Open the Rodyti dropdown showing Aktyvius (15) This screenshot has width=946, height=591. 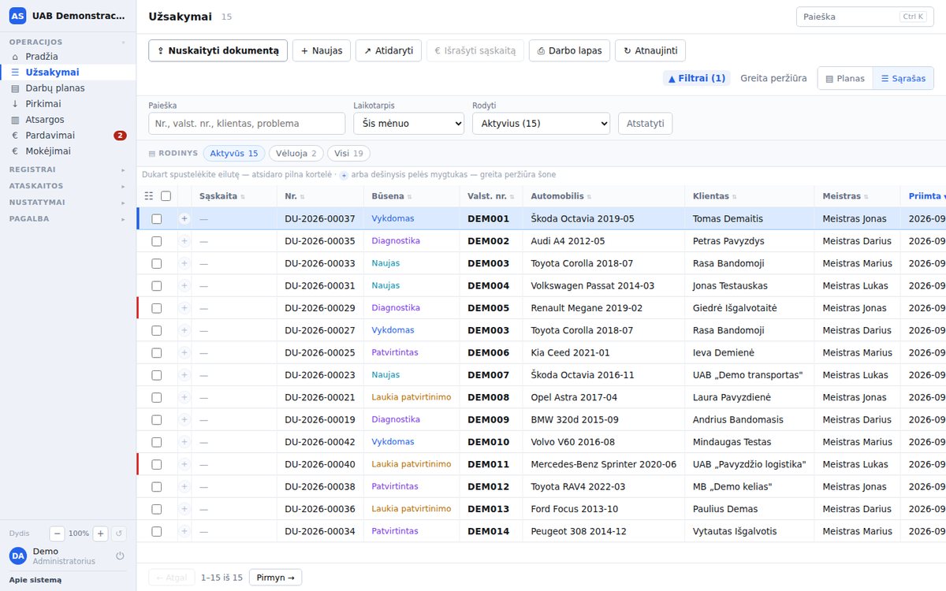coord(541,124)
